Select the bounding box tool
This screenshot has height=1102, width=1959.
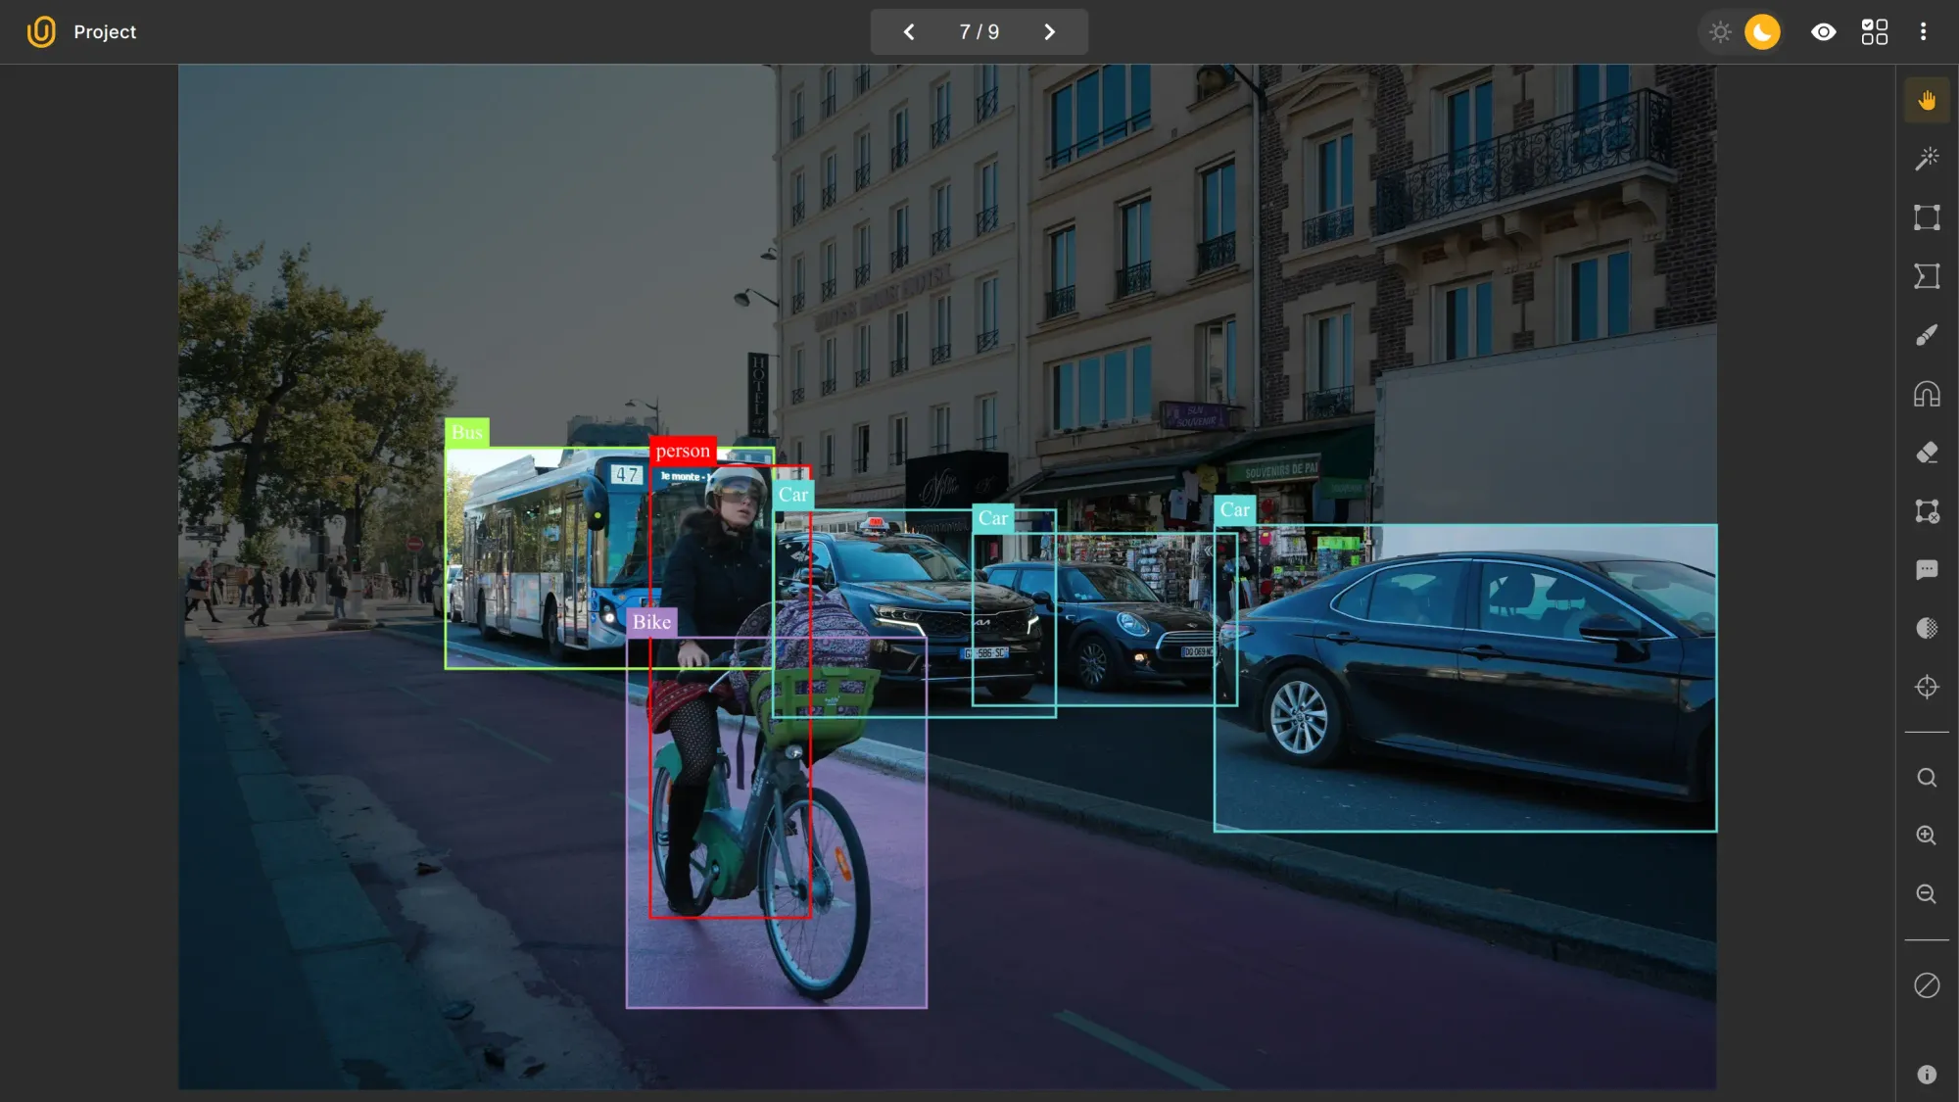1926,217
